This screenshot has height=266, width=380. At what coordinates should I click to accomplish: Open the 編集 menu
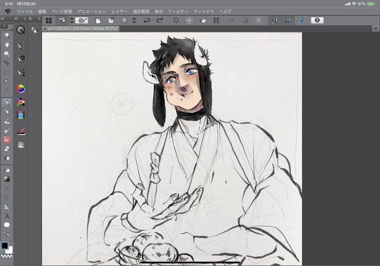[x=42, y=11]
